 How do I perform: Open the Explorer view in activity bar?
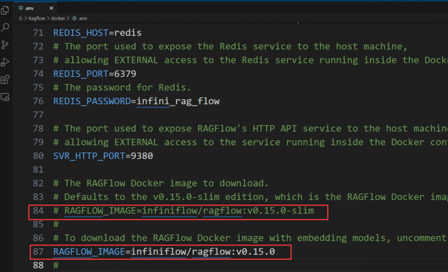5,10
